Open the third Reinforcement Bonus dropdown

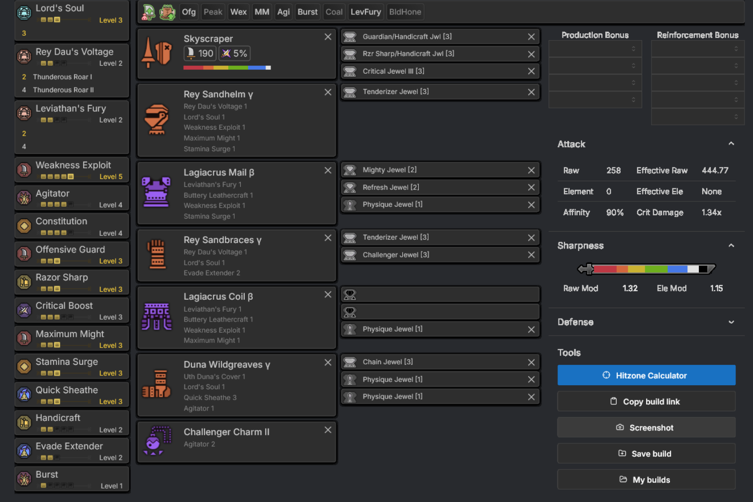[x=698, y=83]
